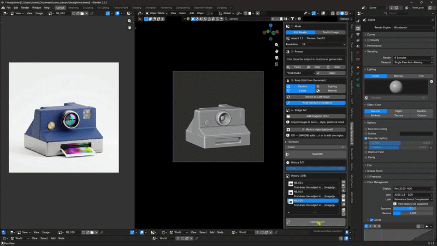Click the Paste button in Prompt section

295,67
